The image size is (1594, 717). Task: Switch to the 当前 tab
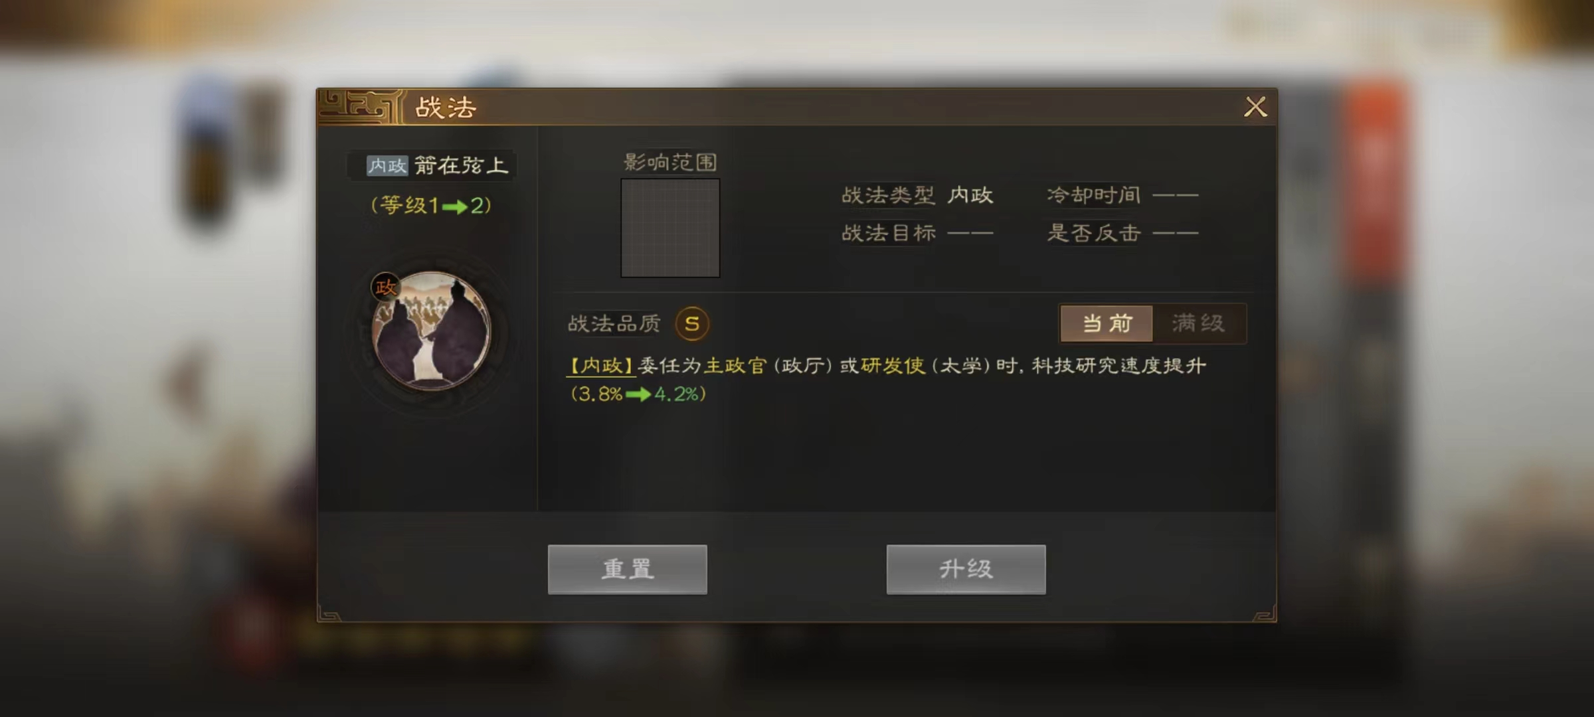point(1107,323)
